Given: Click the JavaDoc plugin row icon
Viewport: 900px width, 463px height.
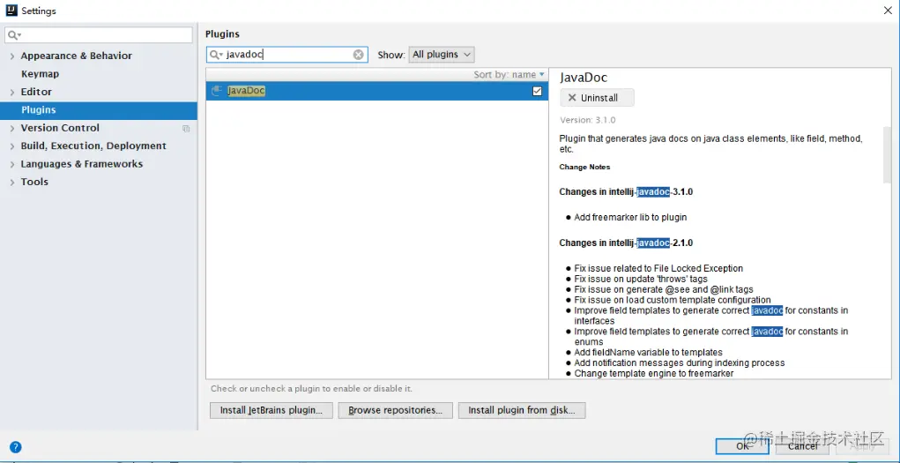Looking at the screenshot, I should coord(217,91).
